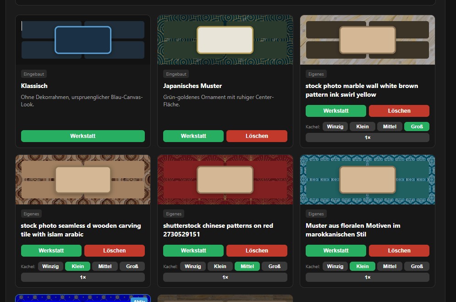The width and height of the screenshot is (456, 302).
Task: Delete the marokkanischen Stil floral theme
Action: point(399,251)
